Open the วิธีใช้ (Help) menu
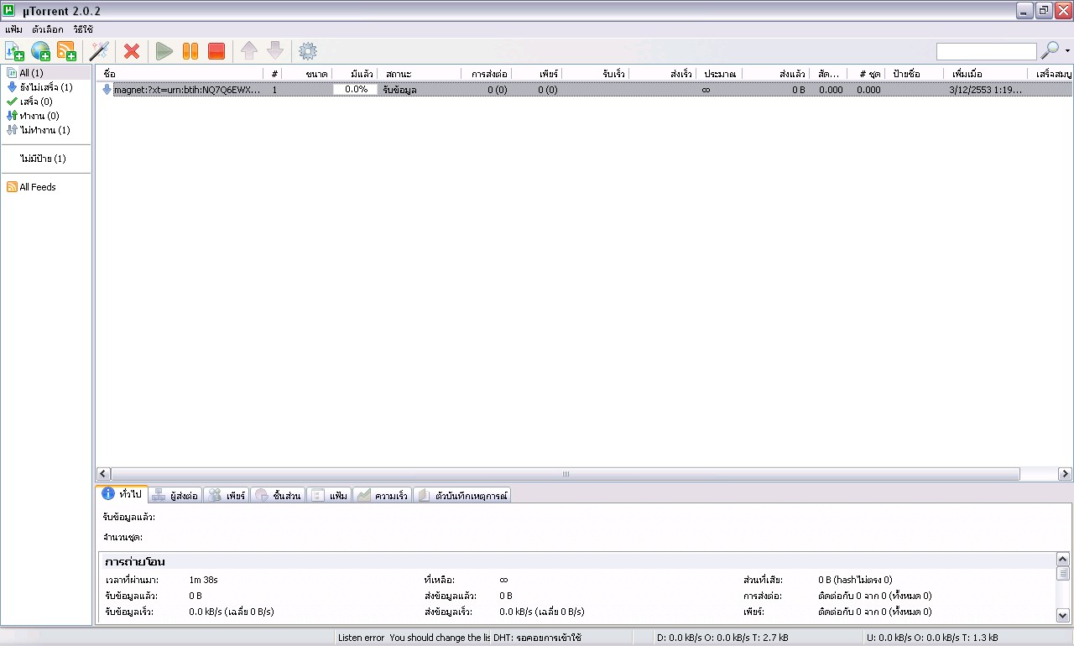 coord(83,29)
